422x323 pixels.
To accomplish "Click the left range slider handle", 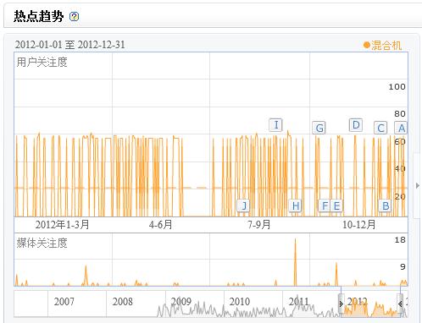I will click(341, 304).
